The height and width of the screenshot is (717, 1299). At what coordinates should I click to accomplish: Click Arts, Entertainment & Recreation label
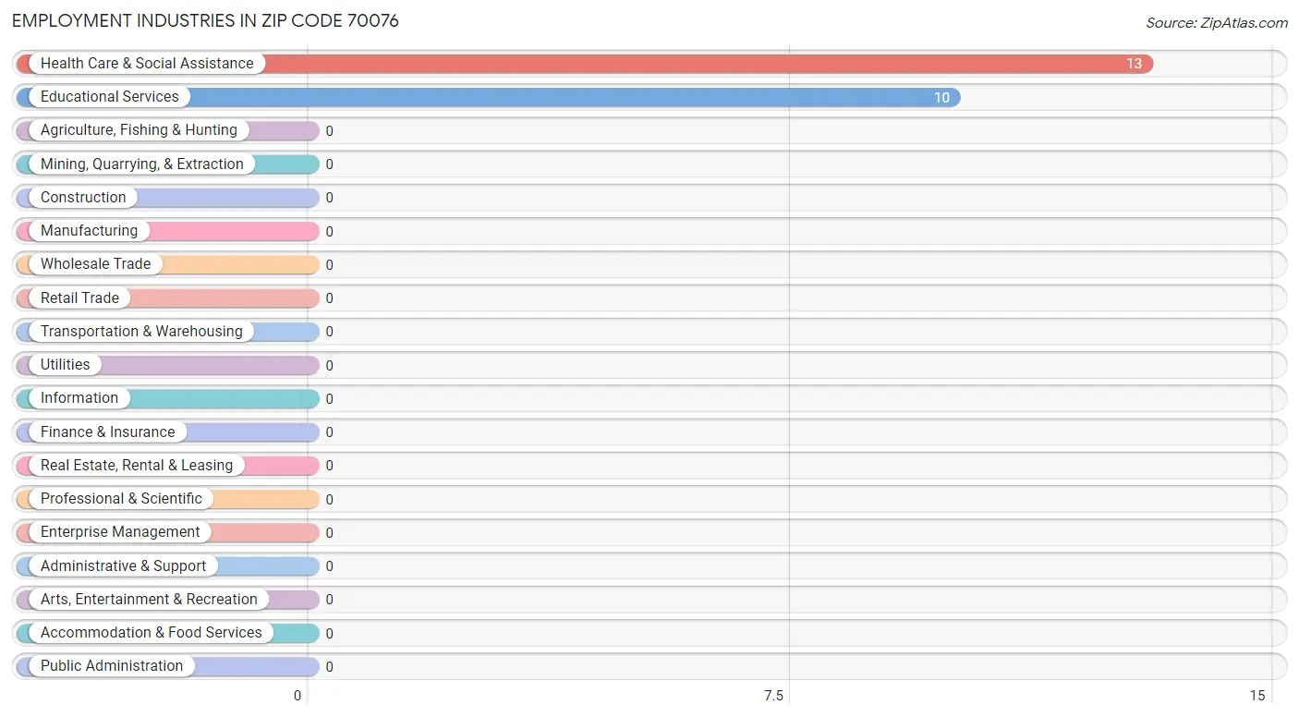tap(149, 599)
